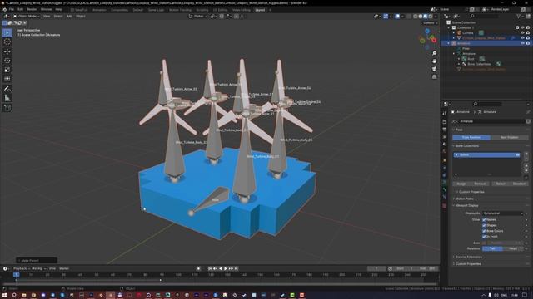
Task: Choose the Move tool in left toolbar
Action: pyautogui.click(x=7, y=51)
